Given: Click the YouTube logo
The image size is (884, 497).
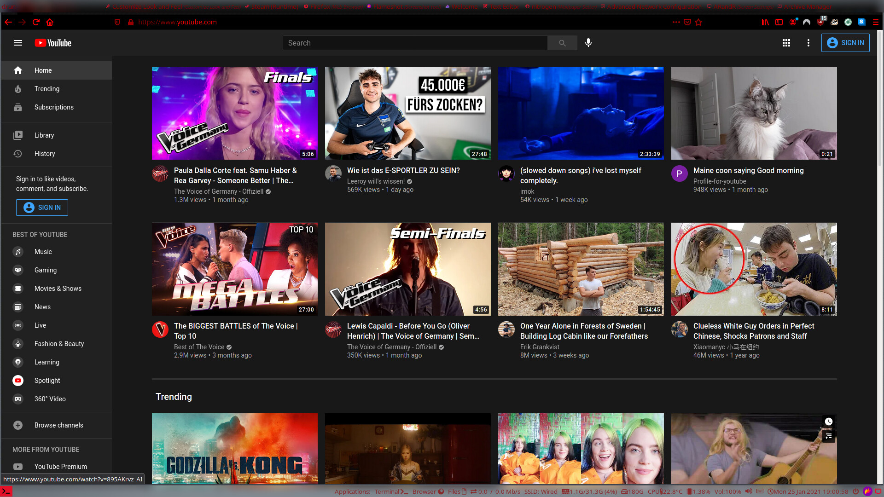Looking at the screenshot, I should 53,43.
